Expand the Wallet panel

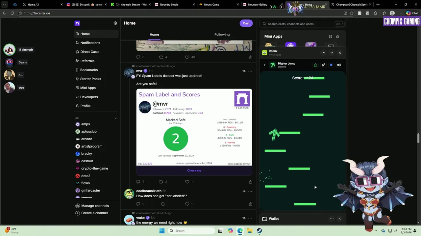pyautogui.click(x=340, y=219)
